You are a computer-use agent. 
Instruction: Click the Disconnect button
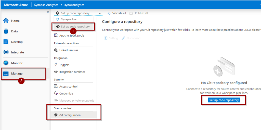click(x=131, y=38)
